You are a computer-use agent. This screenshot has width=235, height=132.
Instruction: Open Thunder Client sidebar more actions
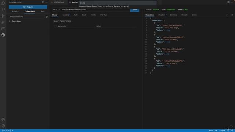(47, 2)
